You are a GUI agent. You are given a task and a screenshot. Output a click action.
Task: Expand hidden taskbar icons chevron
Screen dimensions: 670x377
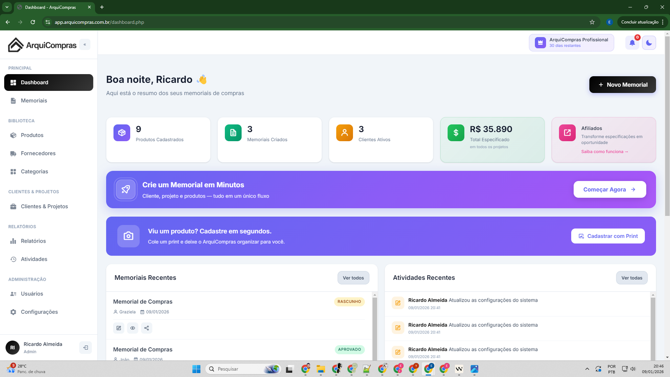point(587,369)
